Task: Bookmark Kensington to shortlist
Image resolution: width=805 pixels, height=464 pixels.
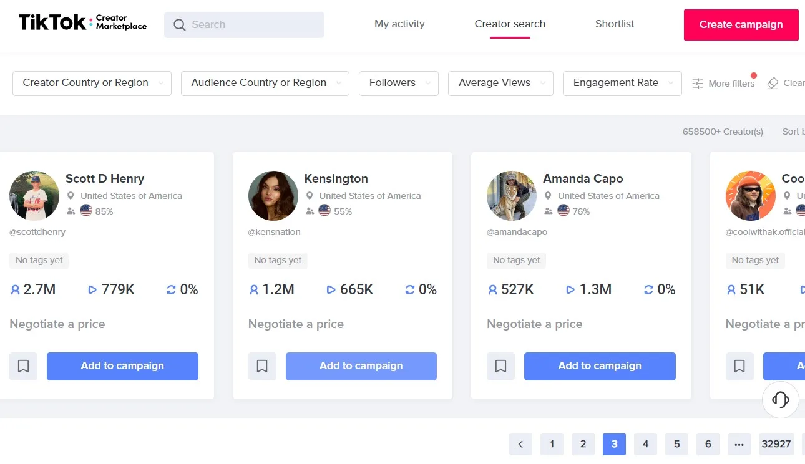Action: pyautogui.click(x=262, y=366)
